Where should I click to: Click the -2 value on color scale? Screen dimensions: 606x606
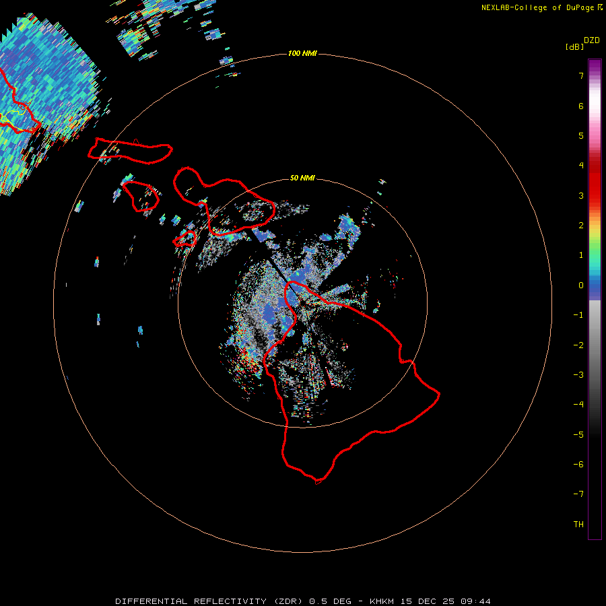[x=578, y=345]
